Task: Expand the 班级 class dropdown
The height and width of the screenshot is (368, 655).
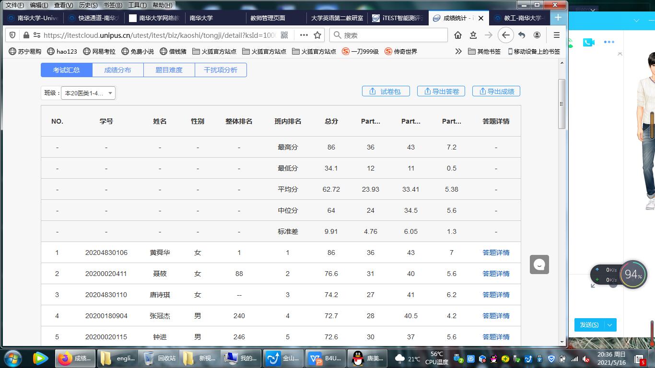Action: pyautogui.click(x=88, y=93)
